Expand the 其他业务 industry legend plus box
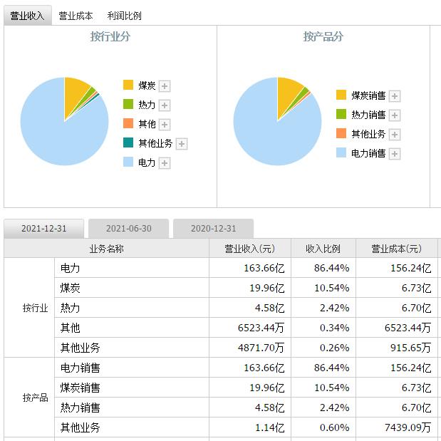 (182, 144)
